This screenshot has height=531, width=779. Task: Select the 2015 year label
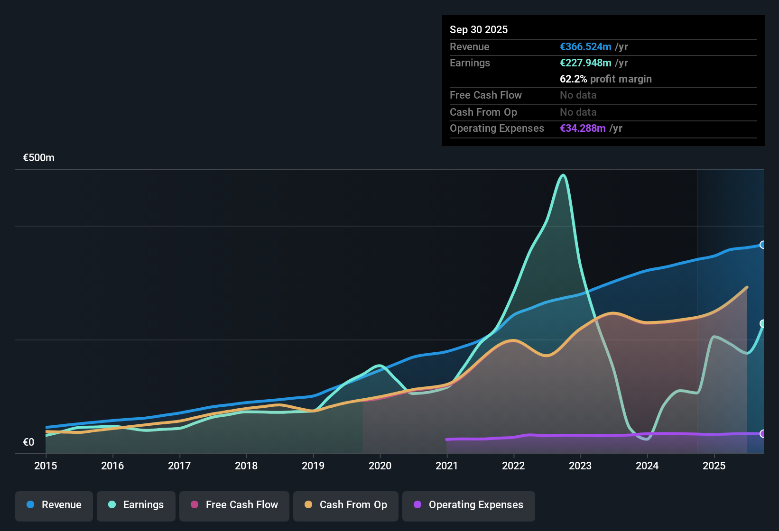45,466
